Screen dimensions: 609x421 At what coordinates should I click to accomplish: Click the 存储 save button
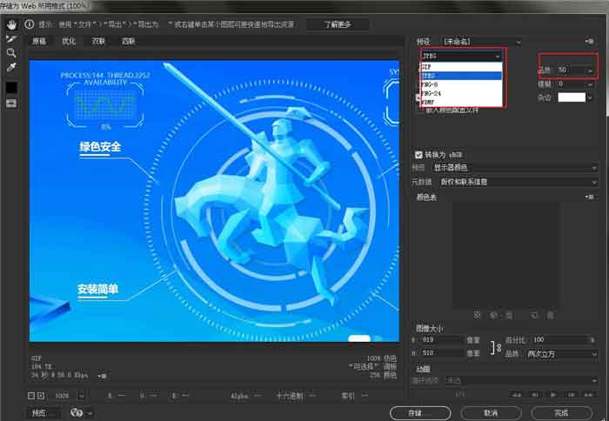coord(420,413)
